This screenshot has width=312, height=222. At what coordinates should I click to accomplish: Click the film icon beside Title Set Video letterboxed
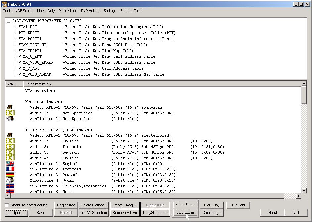click(10, 135)
